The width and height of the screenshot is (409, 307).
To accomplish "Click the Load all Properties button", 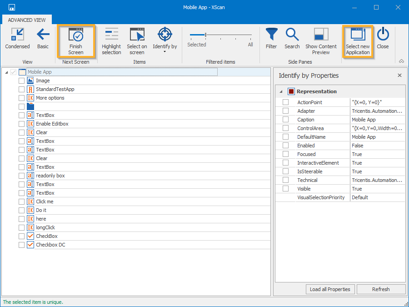I will click(330, 289).
